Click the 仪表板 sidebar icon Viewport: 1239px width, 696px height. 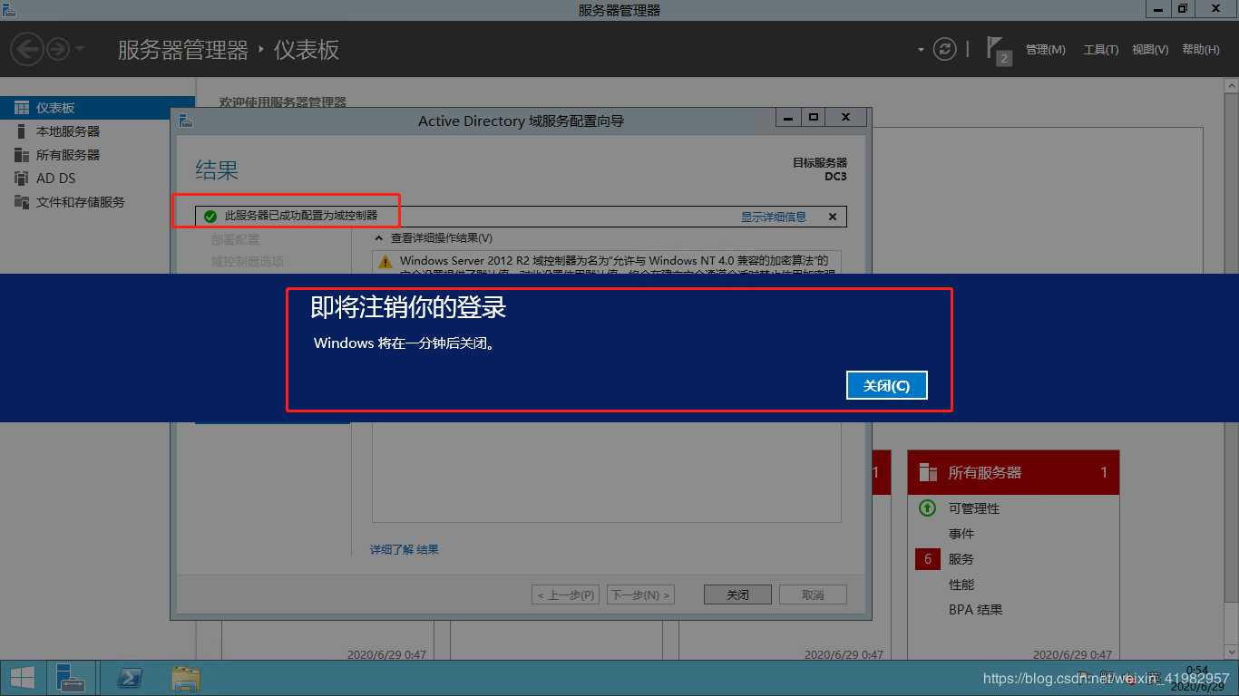(22, 108)
